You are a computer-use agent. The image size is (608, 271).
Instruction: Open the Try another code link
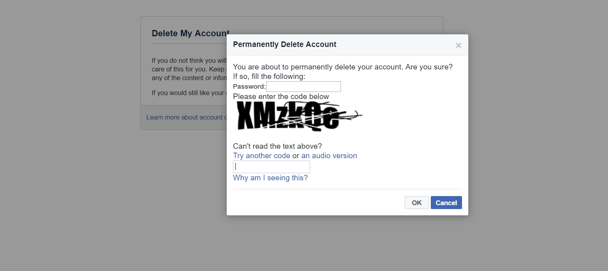tap(261, 156)
